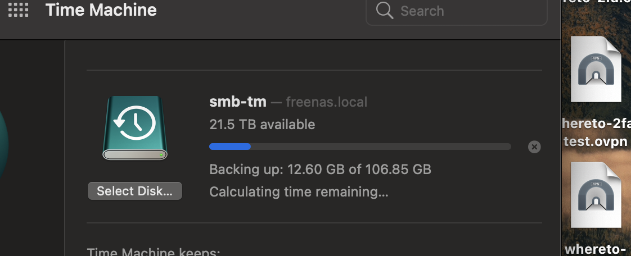Viewport: 631px width, 256px height.
Task: Click the smb-tm disk name text
Action: point(238,102)
